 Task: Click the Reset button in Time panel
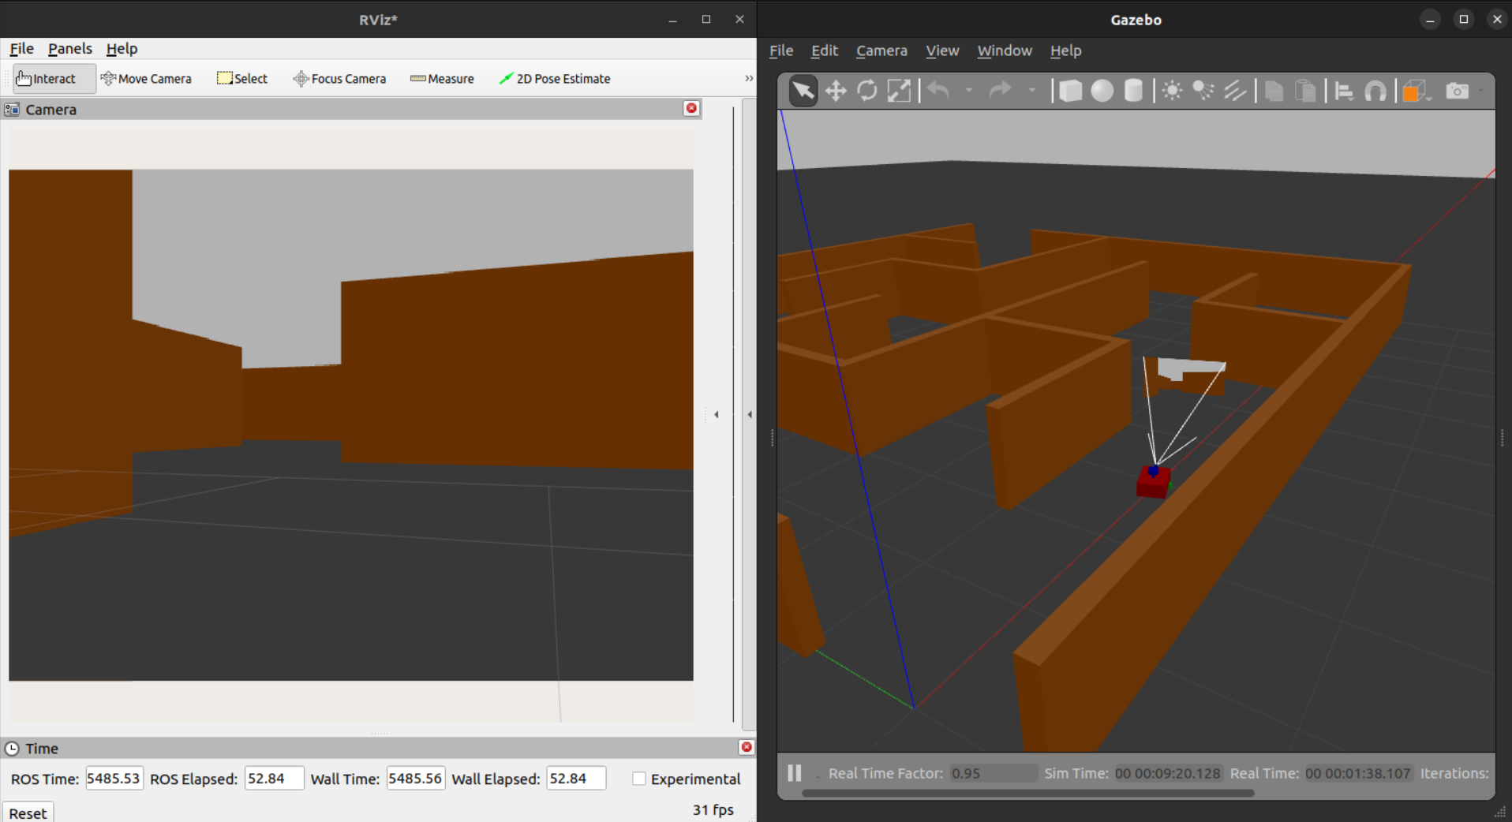[x=28, y=813]
